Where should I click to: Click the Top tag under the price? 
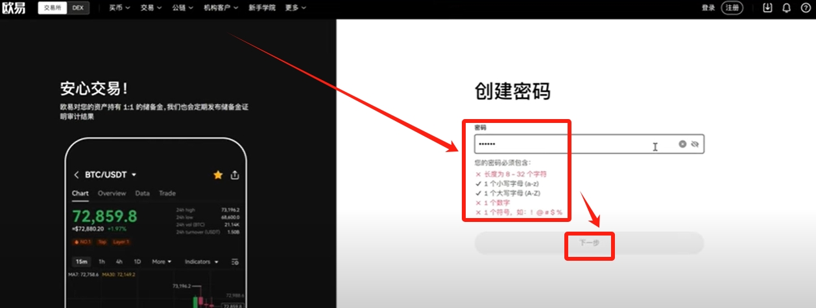(102, 242)
